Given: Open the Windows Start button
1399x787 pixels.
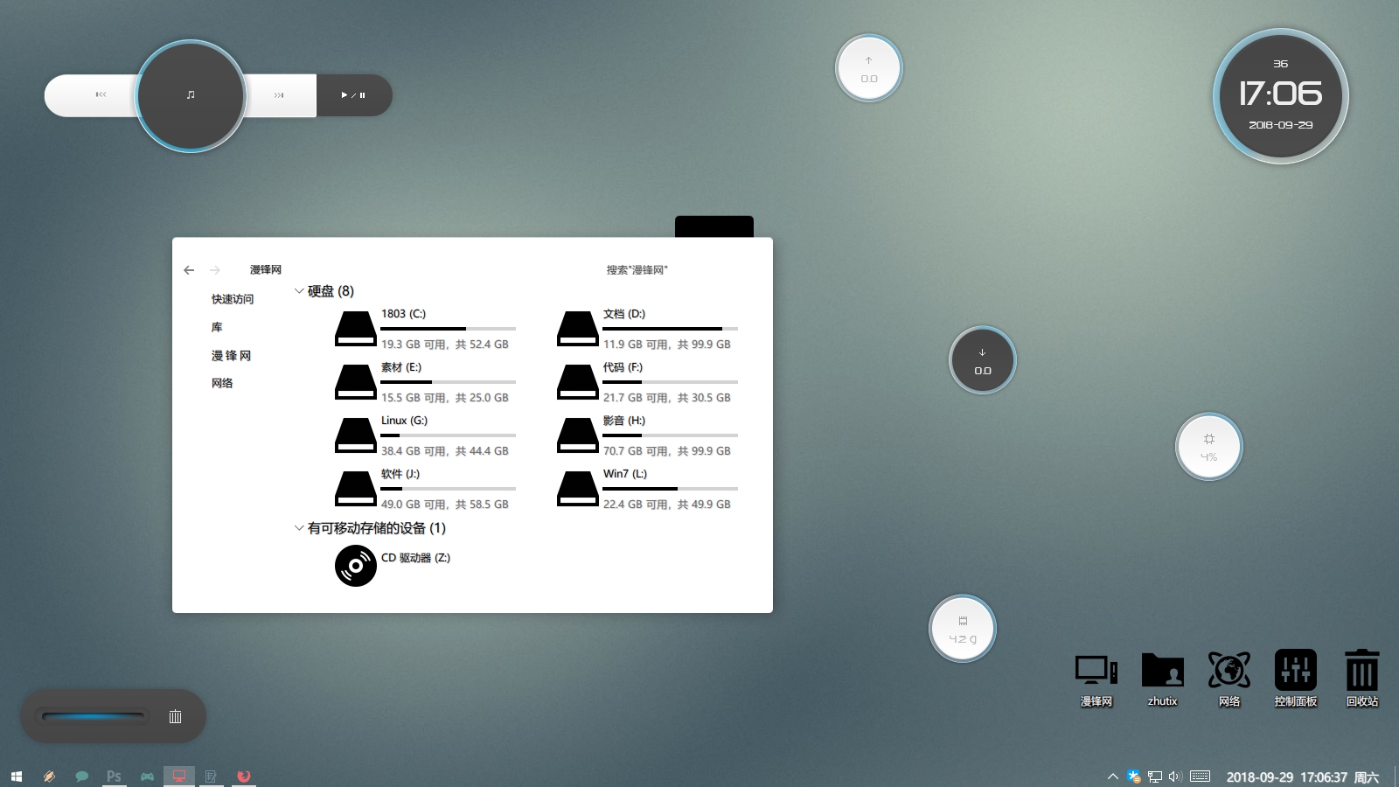Looking at the screenshot, I should pyautogui.click(x=16, y=776).
